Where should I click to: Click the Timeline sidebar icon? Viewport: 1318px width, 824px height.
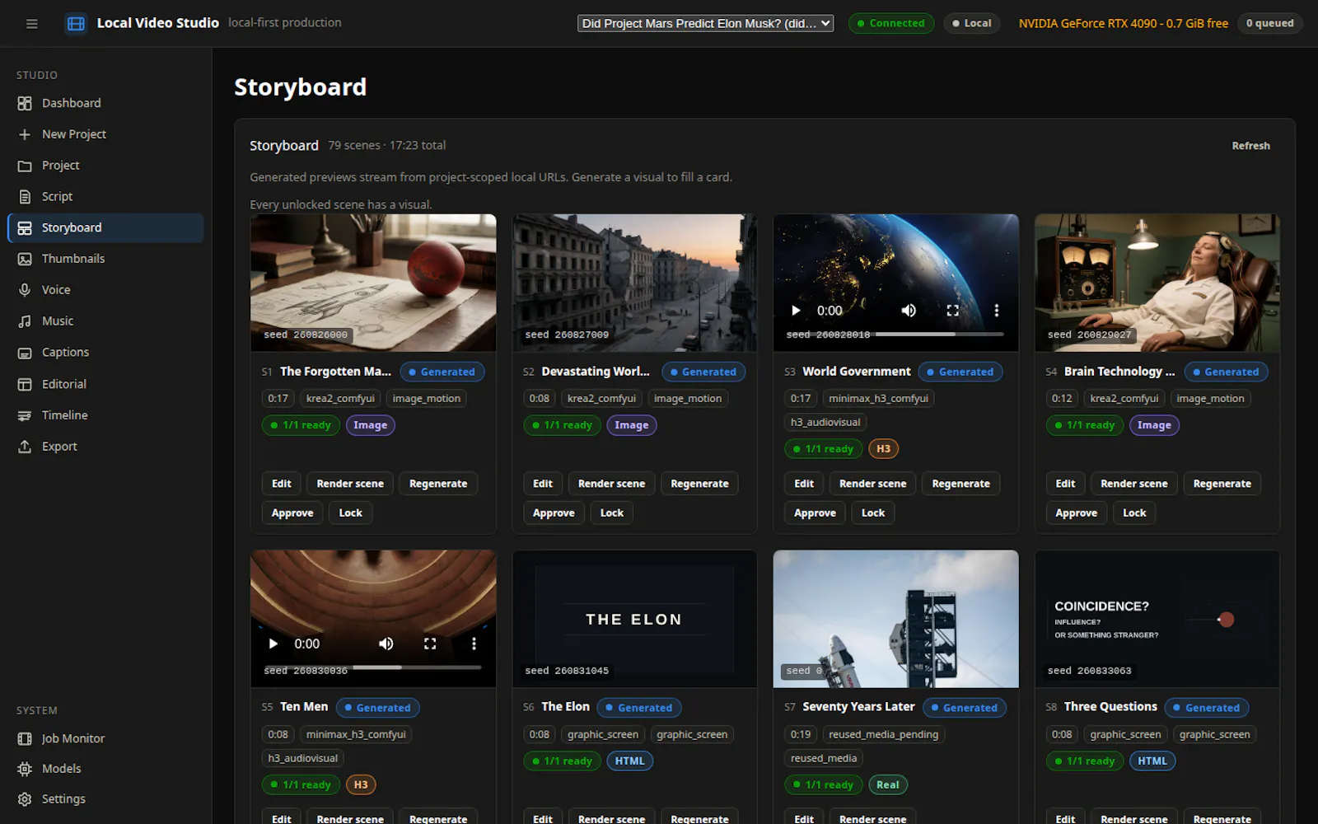[25, 415]
